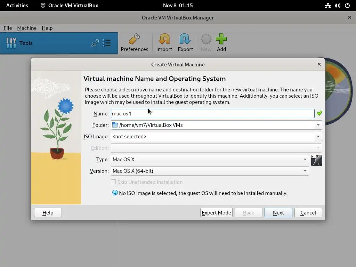The height and width of the screenshot is (267, 356).
Task: Open the Help menu in the menu bar
Action: pyautogui.click(x=47, y=28)
